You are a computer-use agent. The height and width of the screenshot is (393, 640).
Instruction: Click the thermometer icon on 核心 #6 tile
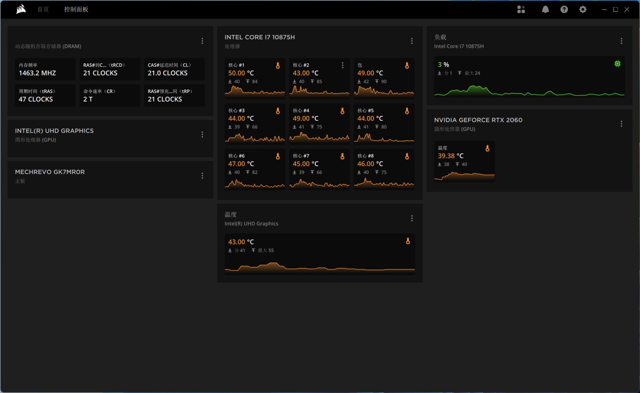(278, 156)
